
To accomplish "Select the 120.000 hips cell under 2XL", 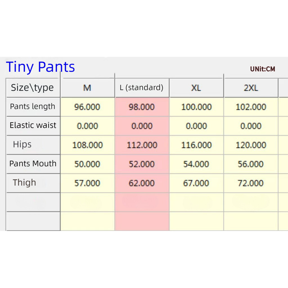I will click(x=251, y=145).
